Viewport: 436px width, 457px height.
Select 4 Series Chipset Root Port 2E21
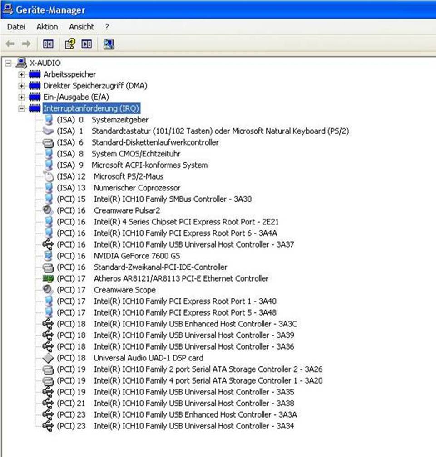(168, 222)
